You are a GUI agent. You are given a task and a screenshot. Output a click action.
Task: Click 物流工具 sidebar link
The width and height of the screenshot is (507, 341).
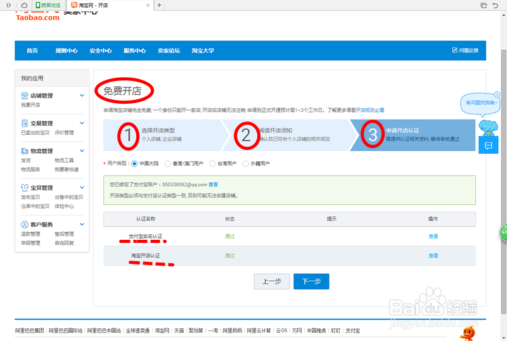tap(64, 160)
